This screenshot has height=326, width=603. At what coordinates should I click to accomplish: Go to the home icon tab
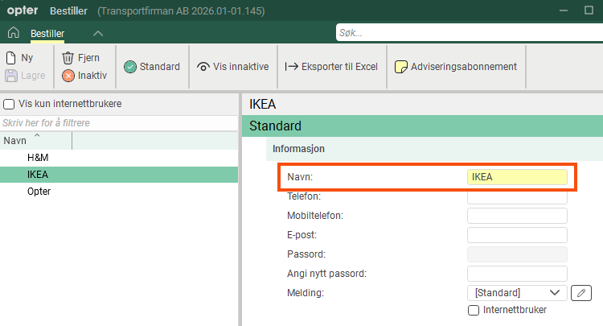pos(13,33)
